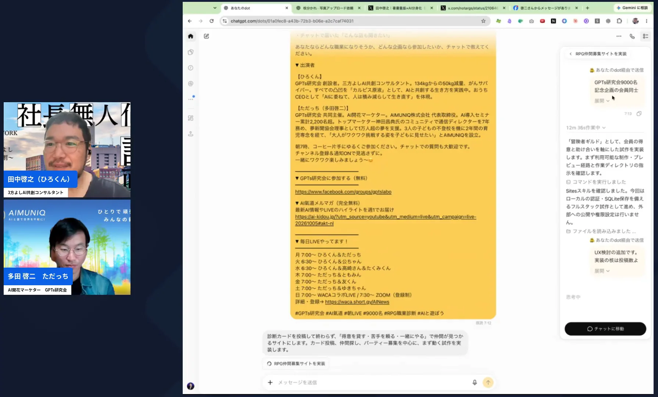Reload the page with the refresh button
The width and height of the screenshot is (658, 397).
211,21
